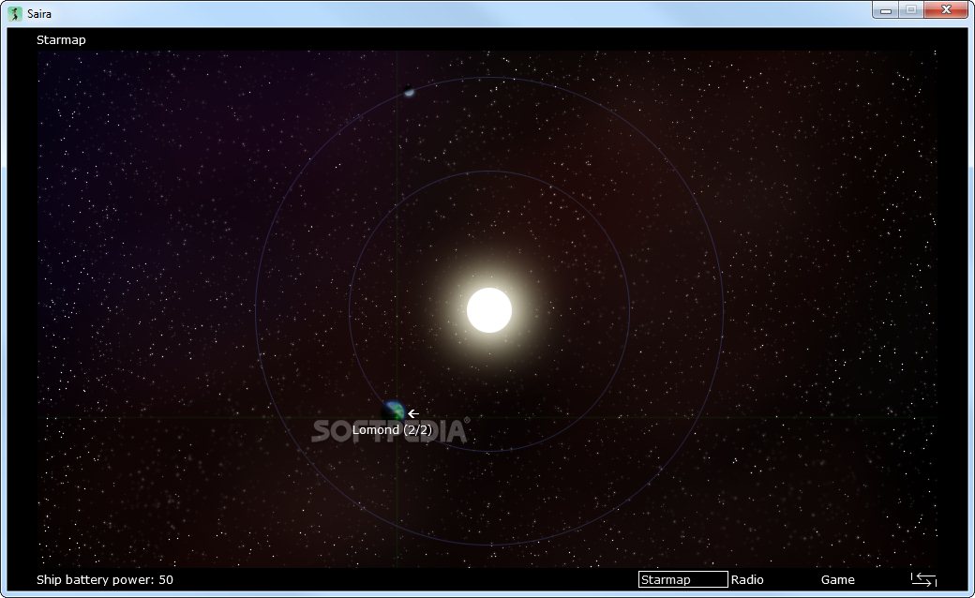The width and height of the screenshot is (975, 598).
Task: Click the Saira app icon in title bar
Action: coord(15,13)
